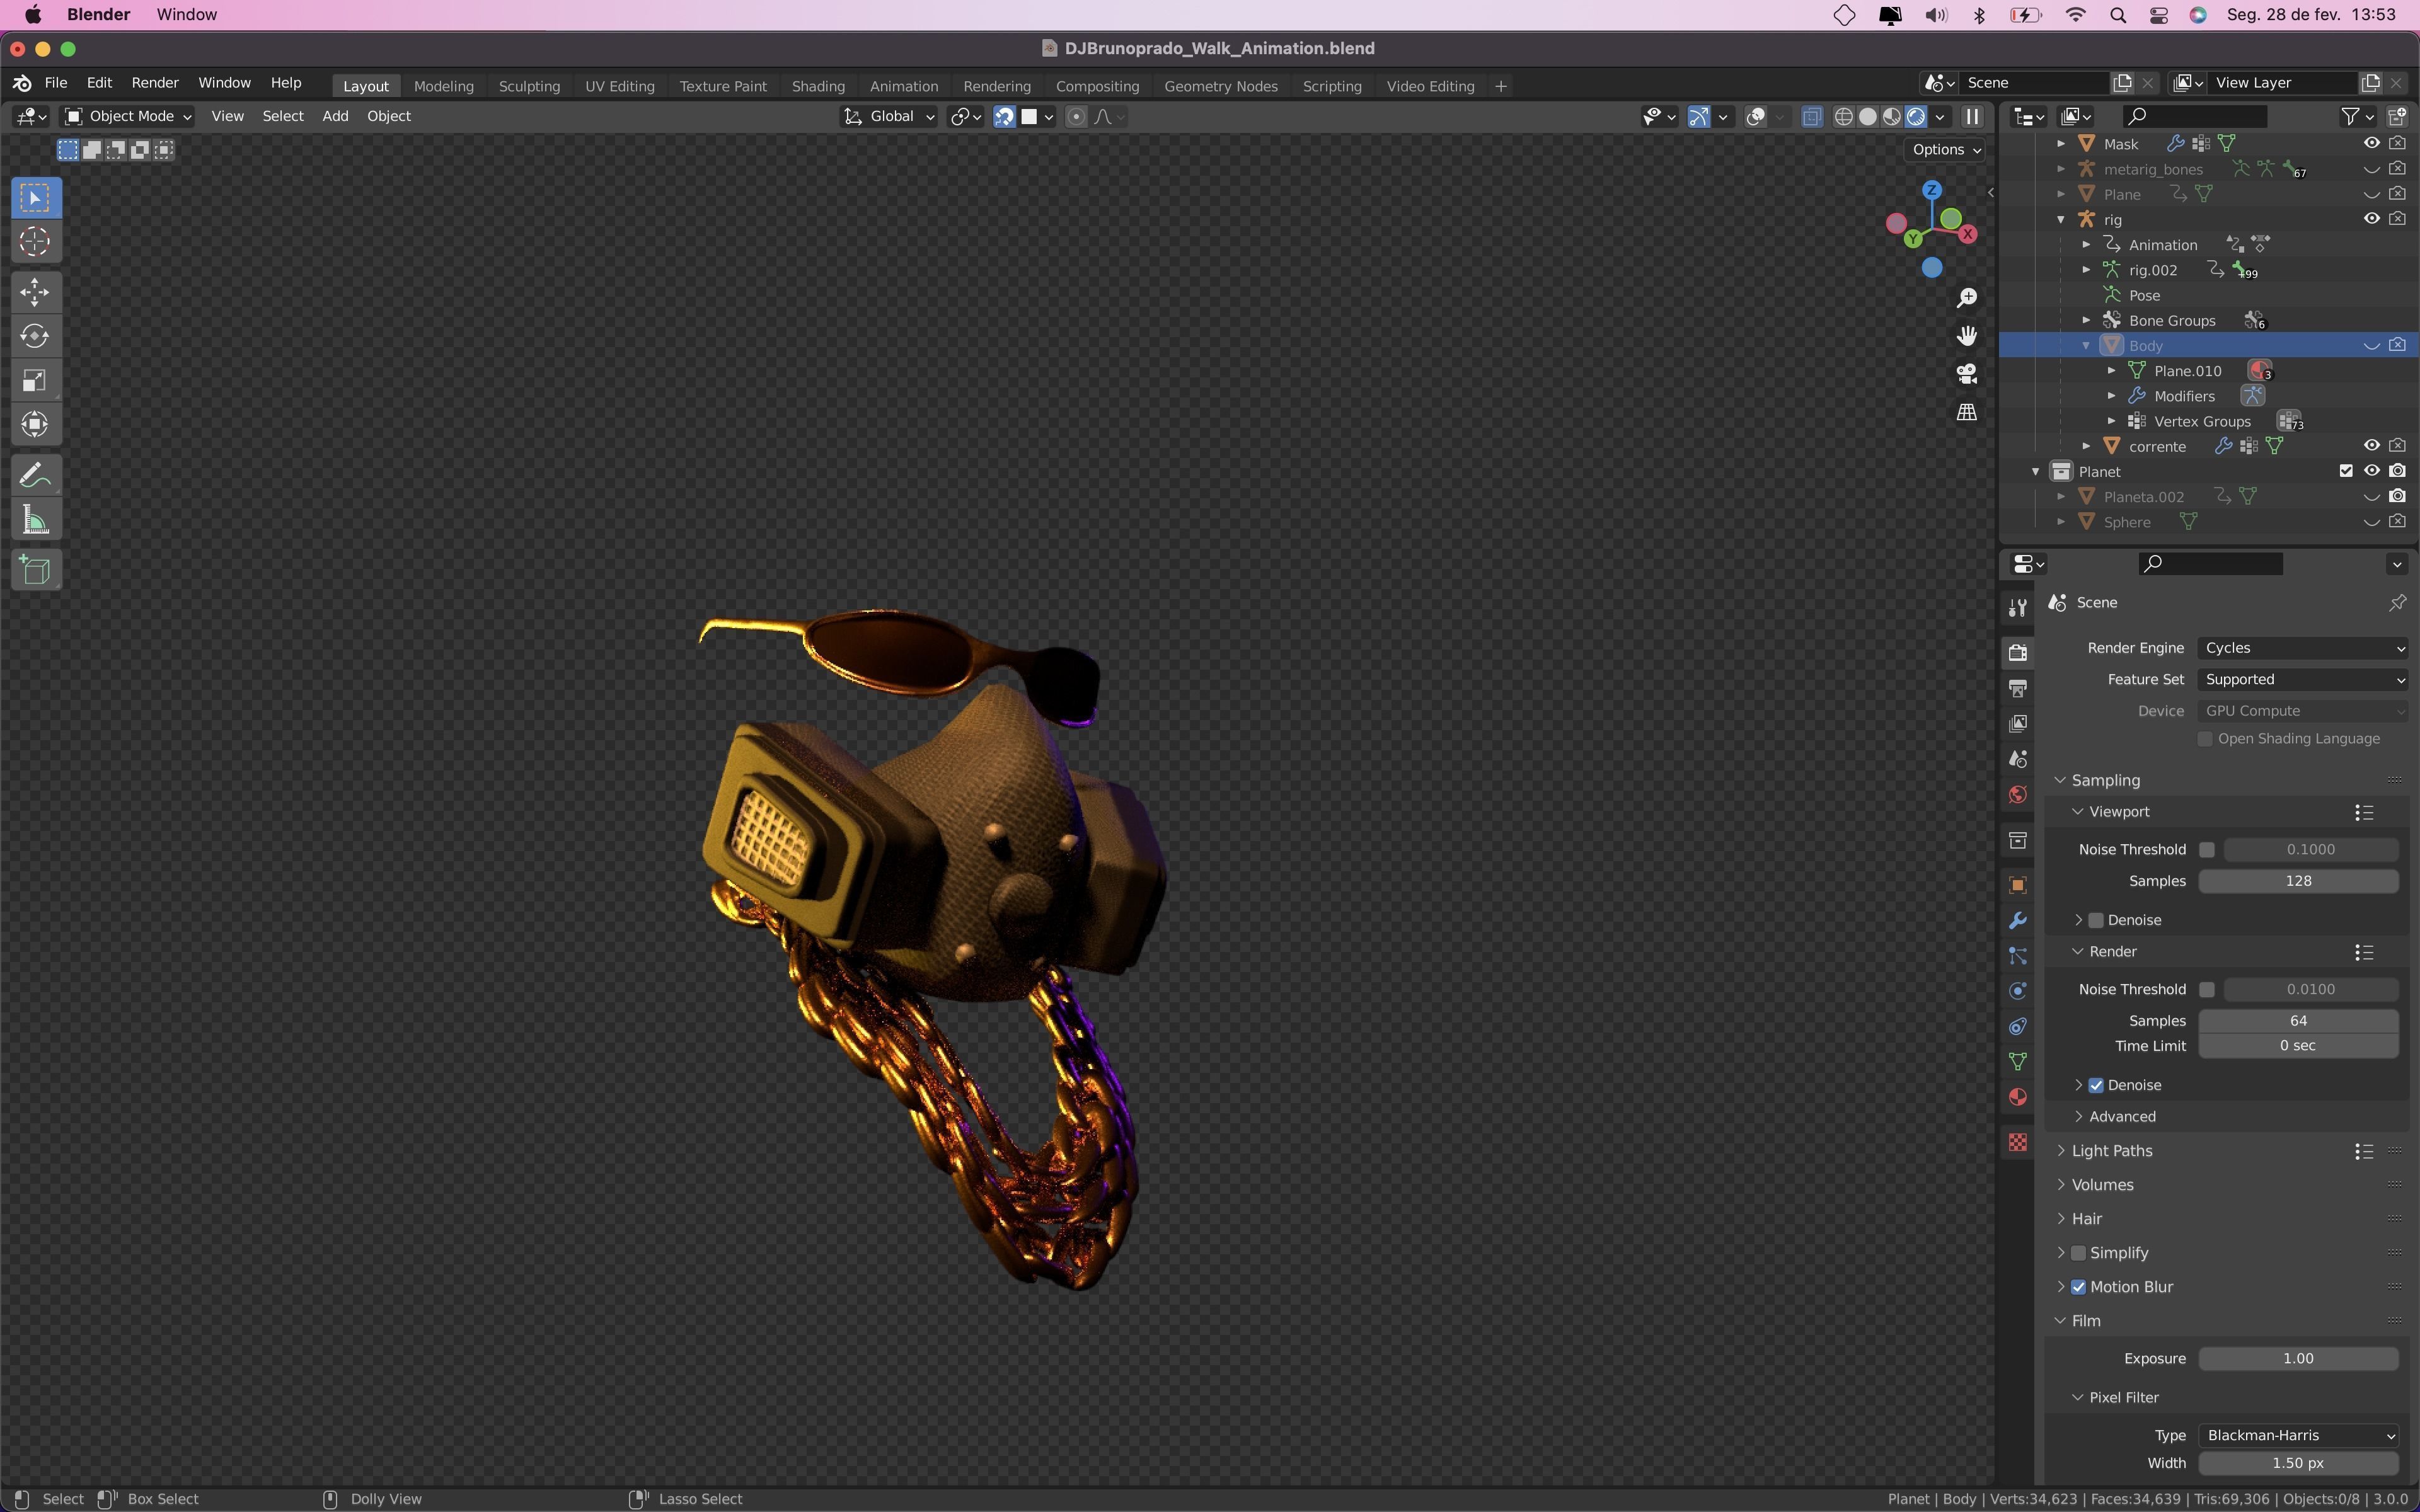This screenshot has height=1512, width=2420.
Task: Open the Output properties tab icon
Action: (x=2017, y=689)
